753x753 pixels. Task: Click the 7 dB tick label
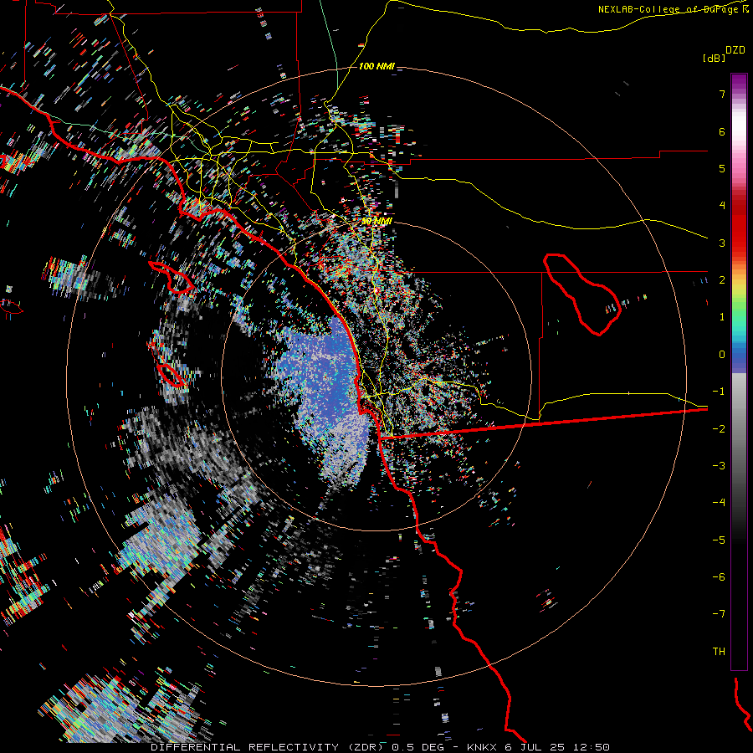(722, 94)
